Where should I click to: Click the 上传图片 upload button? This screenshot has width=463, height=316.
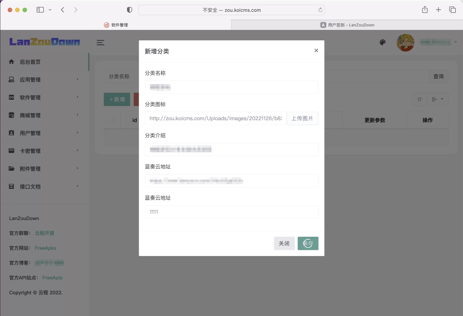[302, 118]
